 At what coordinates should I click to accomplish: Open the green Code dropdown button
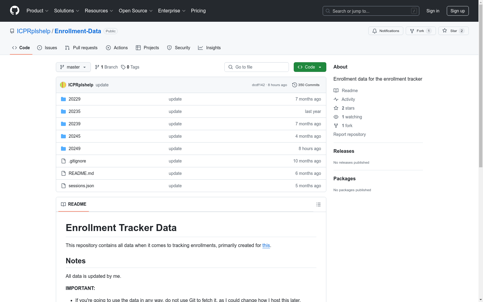[x=310, y=67]
